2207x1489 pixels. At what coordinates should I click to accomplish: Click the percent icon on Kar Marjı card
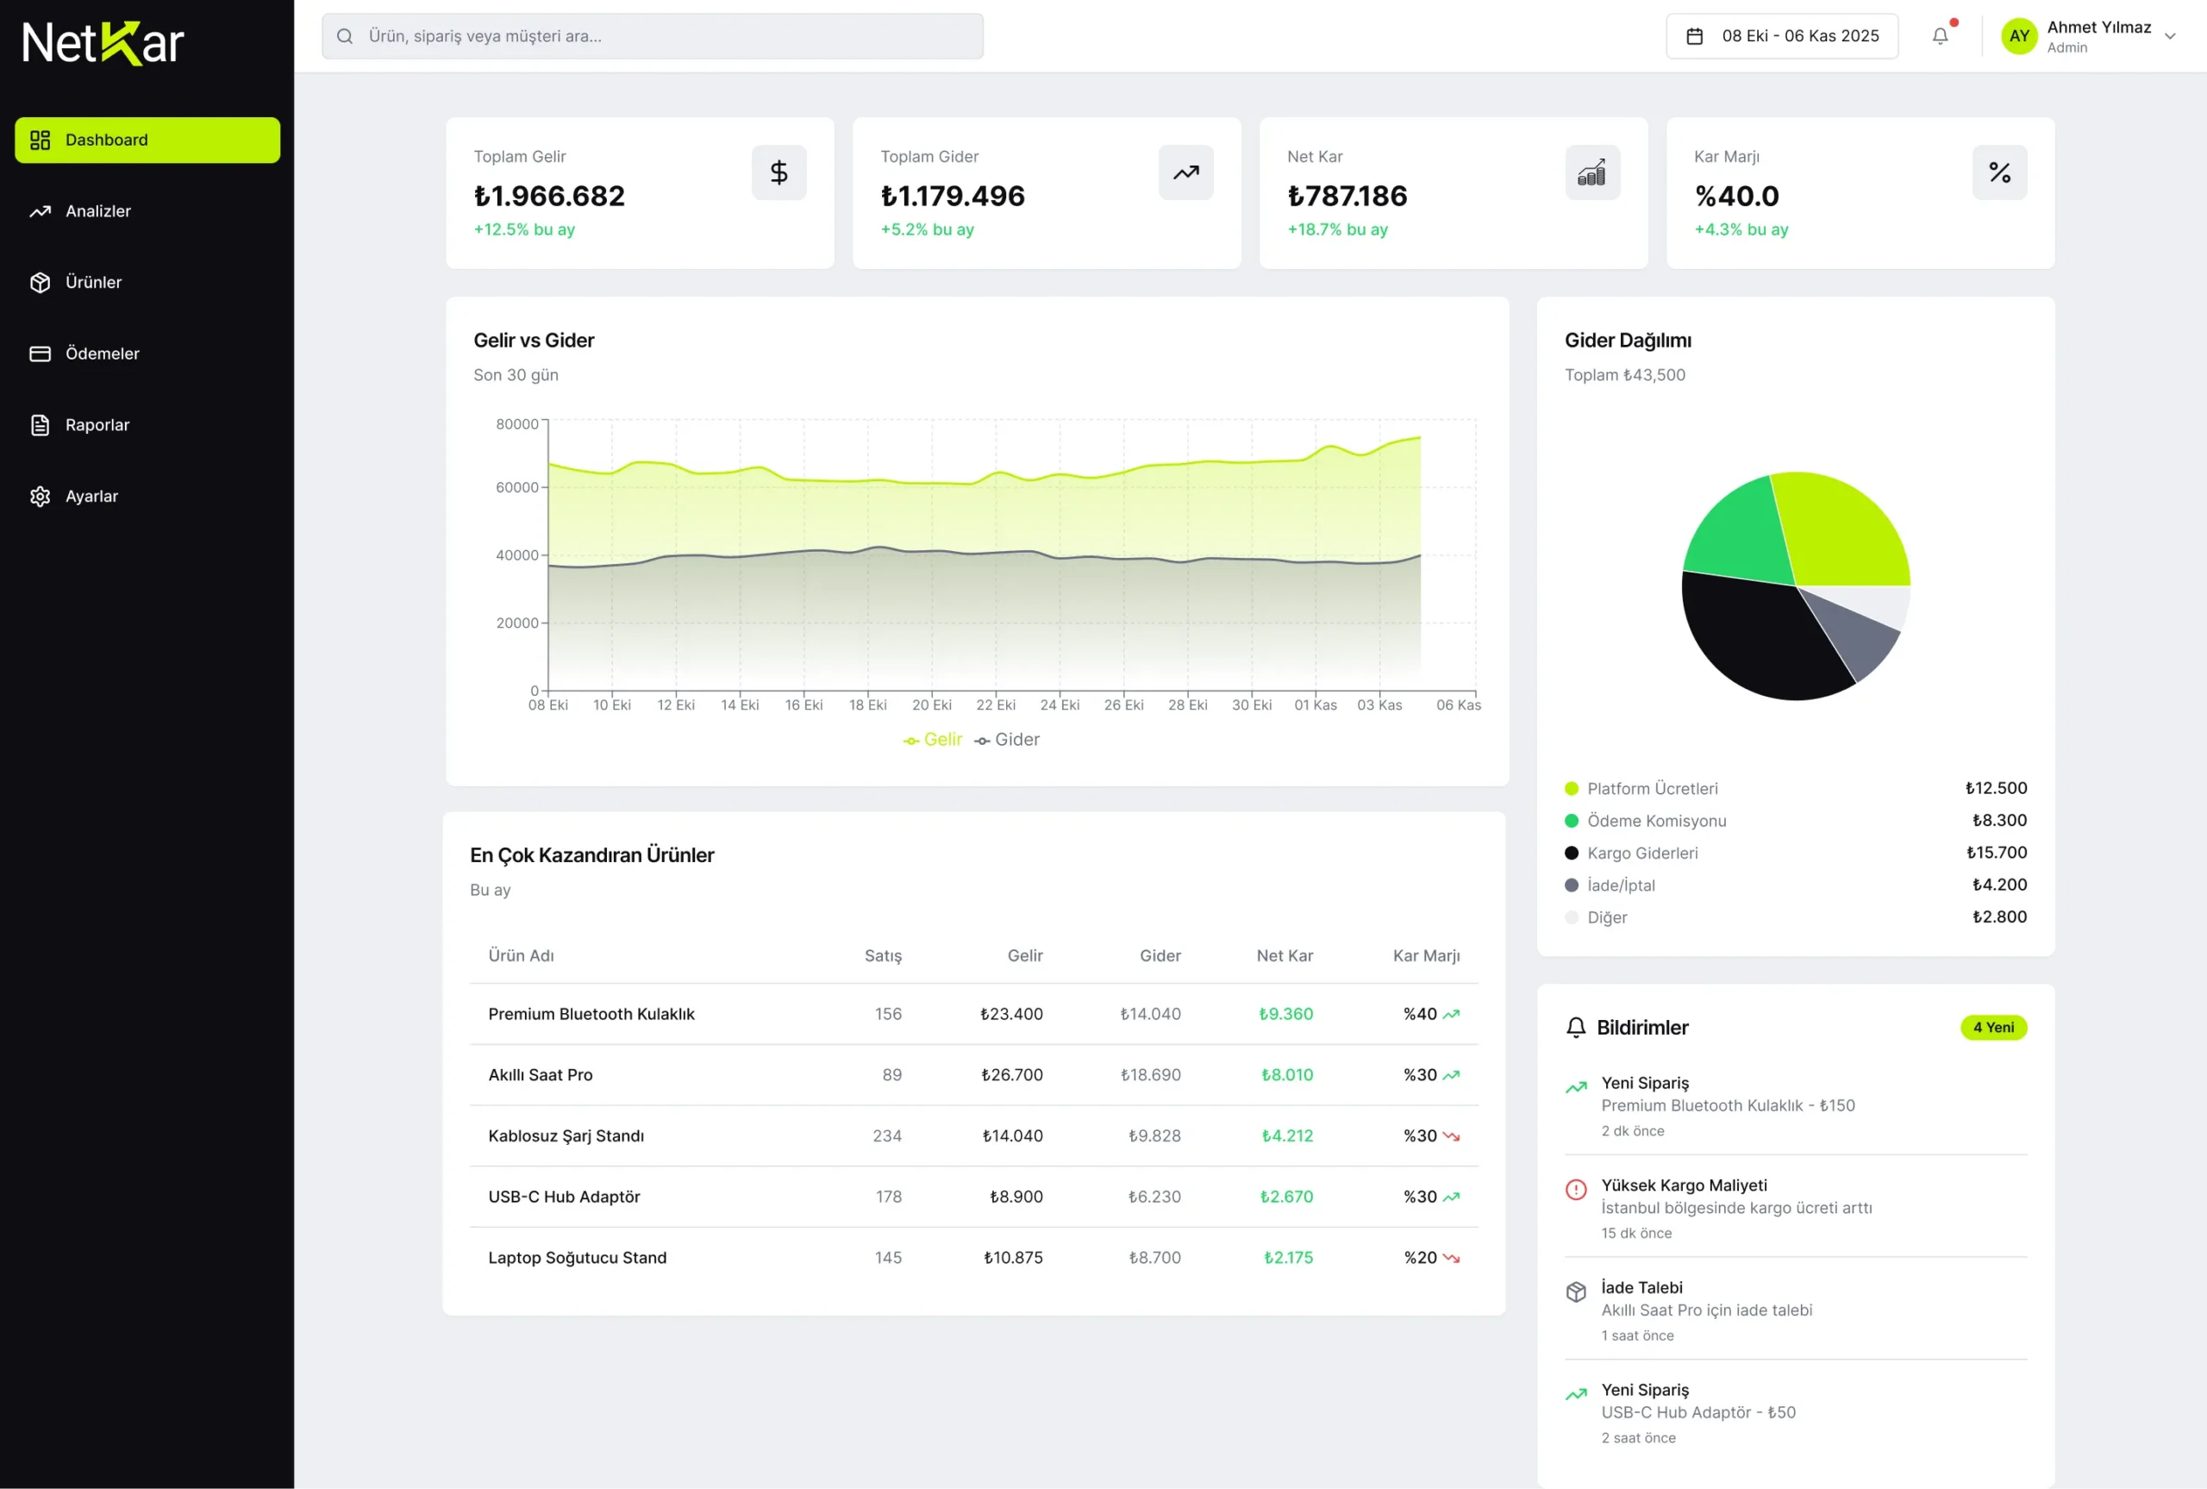1998,172
